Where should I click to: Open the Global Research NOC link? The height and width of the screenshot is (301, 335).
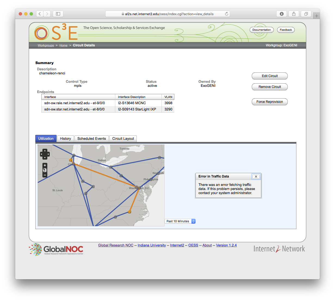[x=116, y=245]
